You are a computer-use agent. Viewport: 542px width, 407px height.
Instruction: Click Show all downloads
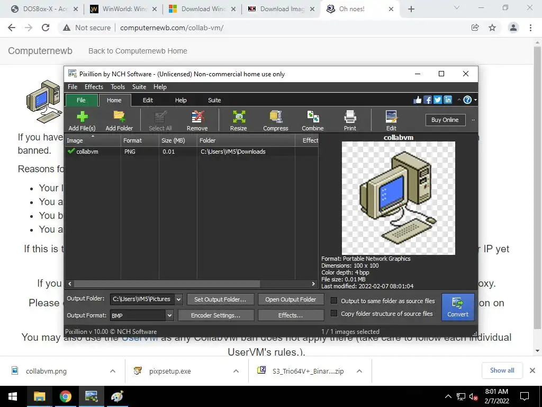(x=502, y=370)
